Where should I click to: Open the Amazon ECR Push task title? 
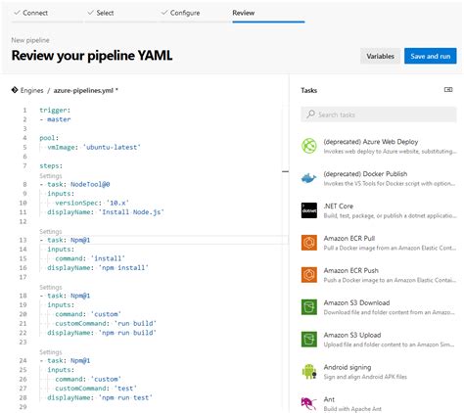[x=350, y=270]
